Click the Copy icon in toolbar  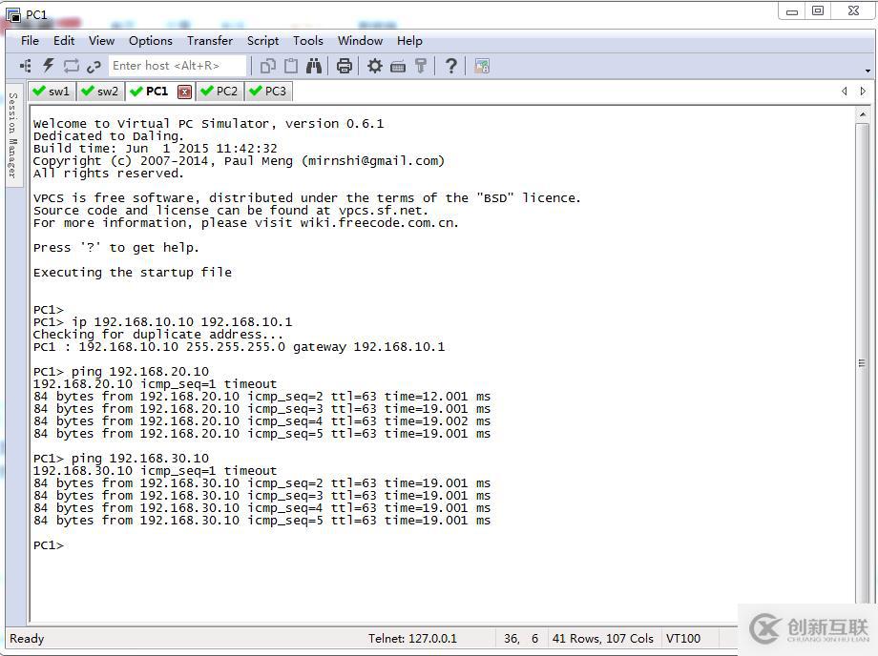pos(267,66)
